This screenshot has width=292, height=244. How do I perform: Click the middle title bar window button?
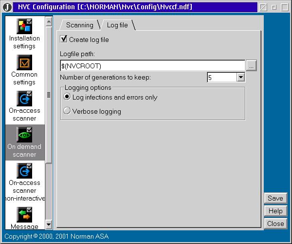tap(274, 7)
